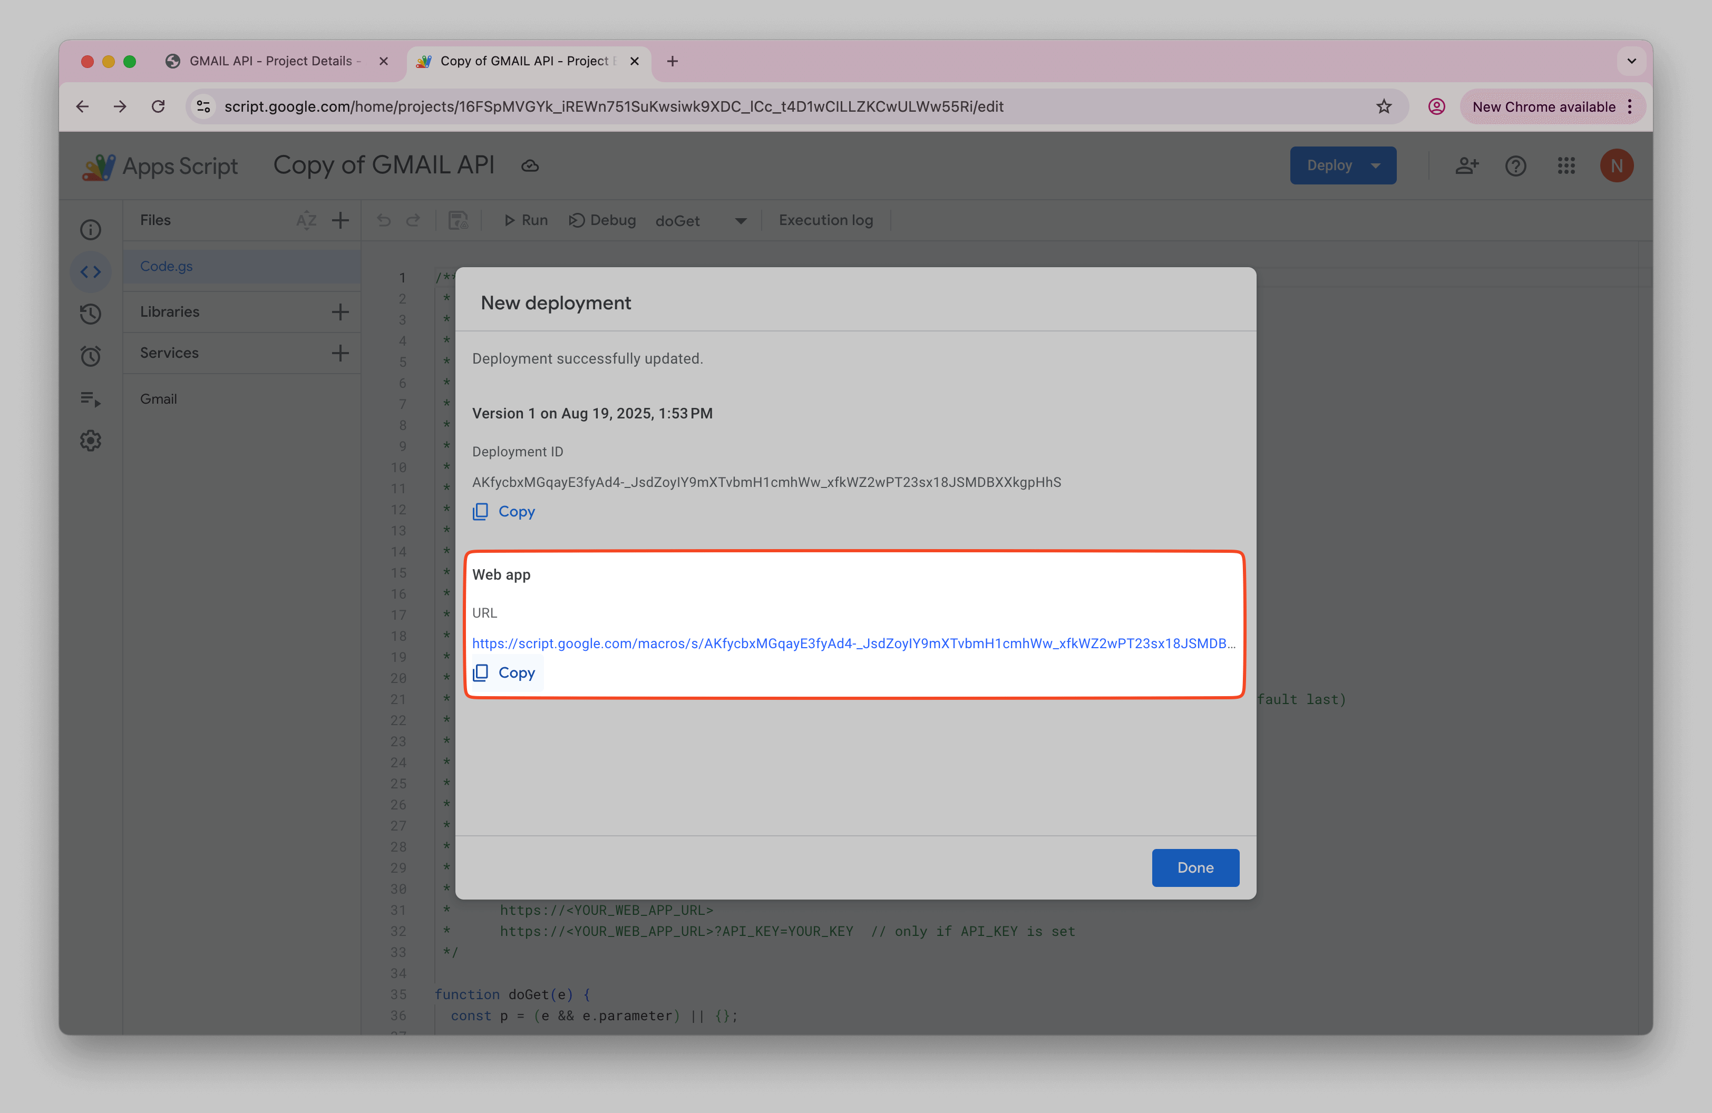Open Project History icon in sidebar

[91, 314]
